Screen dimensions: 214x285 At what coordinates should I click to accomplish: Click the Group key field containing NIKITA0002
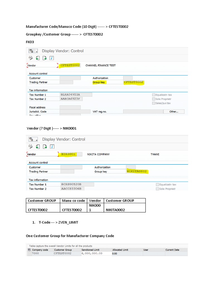tap(137, 171)
